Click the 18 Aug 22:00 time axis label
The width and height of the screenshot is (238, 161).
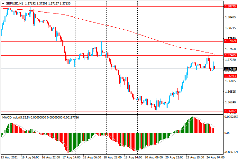[113, 157]
